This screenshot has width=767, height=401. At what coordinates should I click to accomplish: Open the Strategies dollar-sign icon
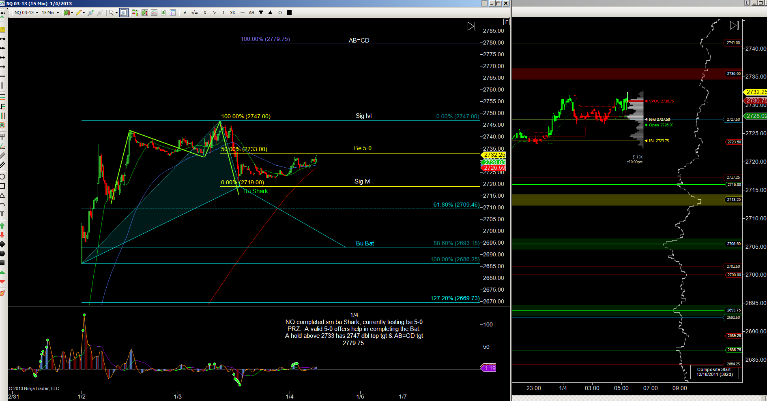coord(163,13)
